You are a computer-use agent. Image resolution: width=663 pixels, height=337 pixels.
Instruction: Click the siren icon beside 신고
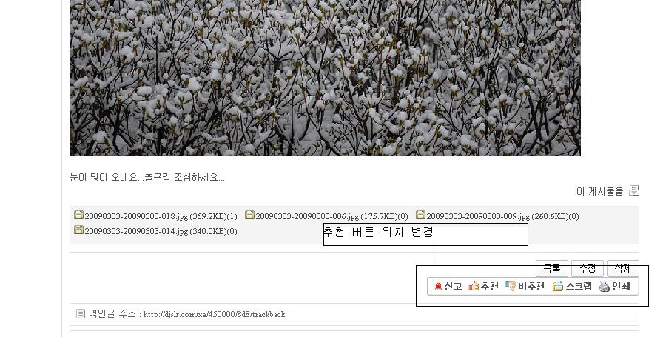pos(439,287)
